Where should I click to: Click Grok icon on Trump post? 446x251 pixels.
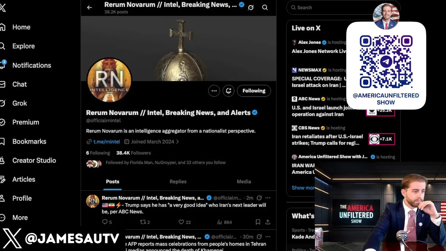(x=259, y=198)
